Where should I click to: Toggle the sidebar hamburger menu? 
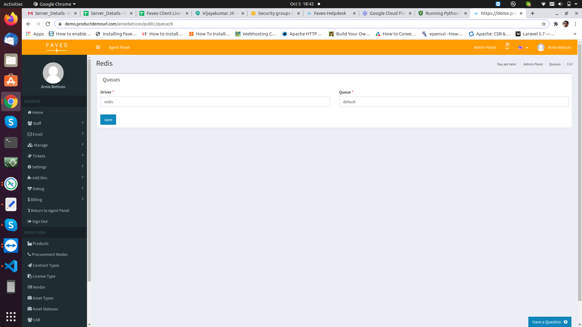pos(98,47)
